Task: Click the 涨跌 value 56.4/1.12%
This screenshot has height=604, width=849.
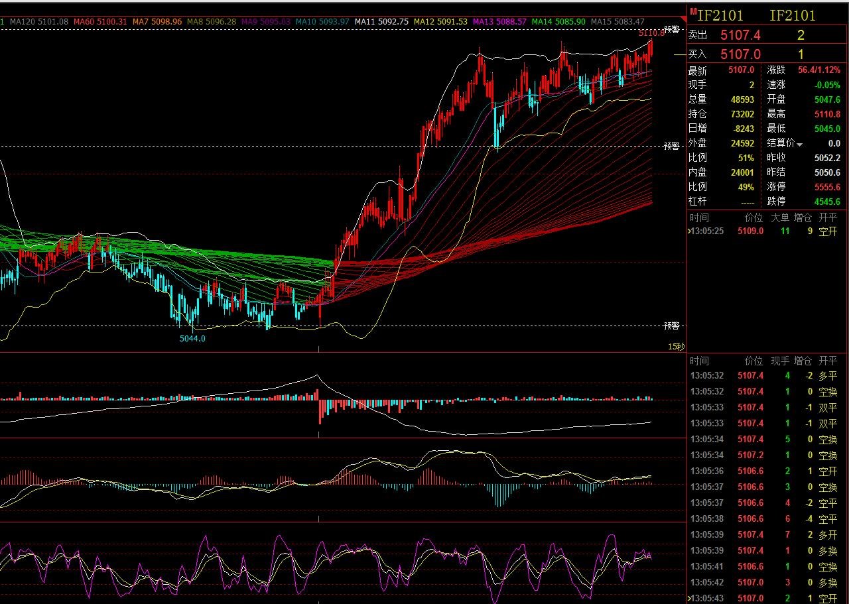Action: 819,70
